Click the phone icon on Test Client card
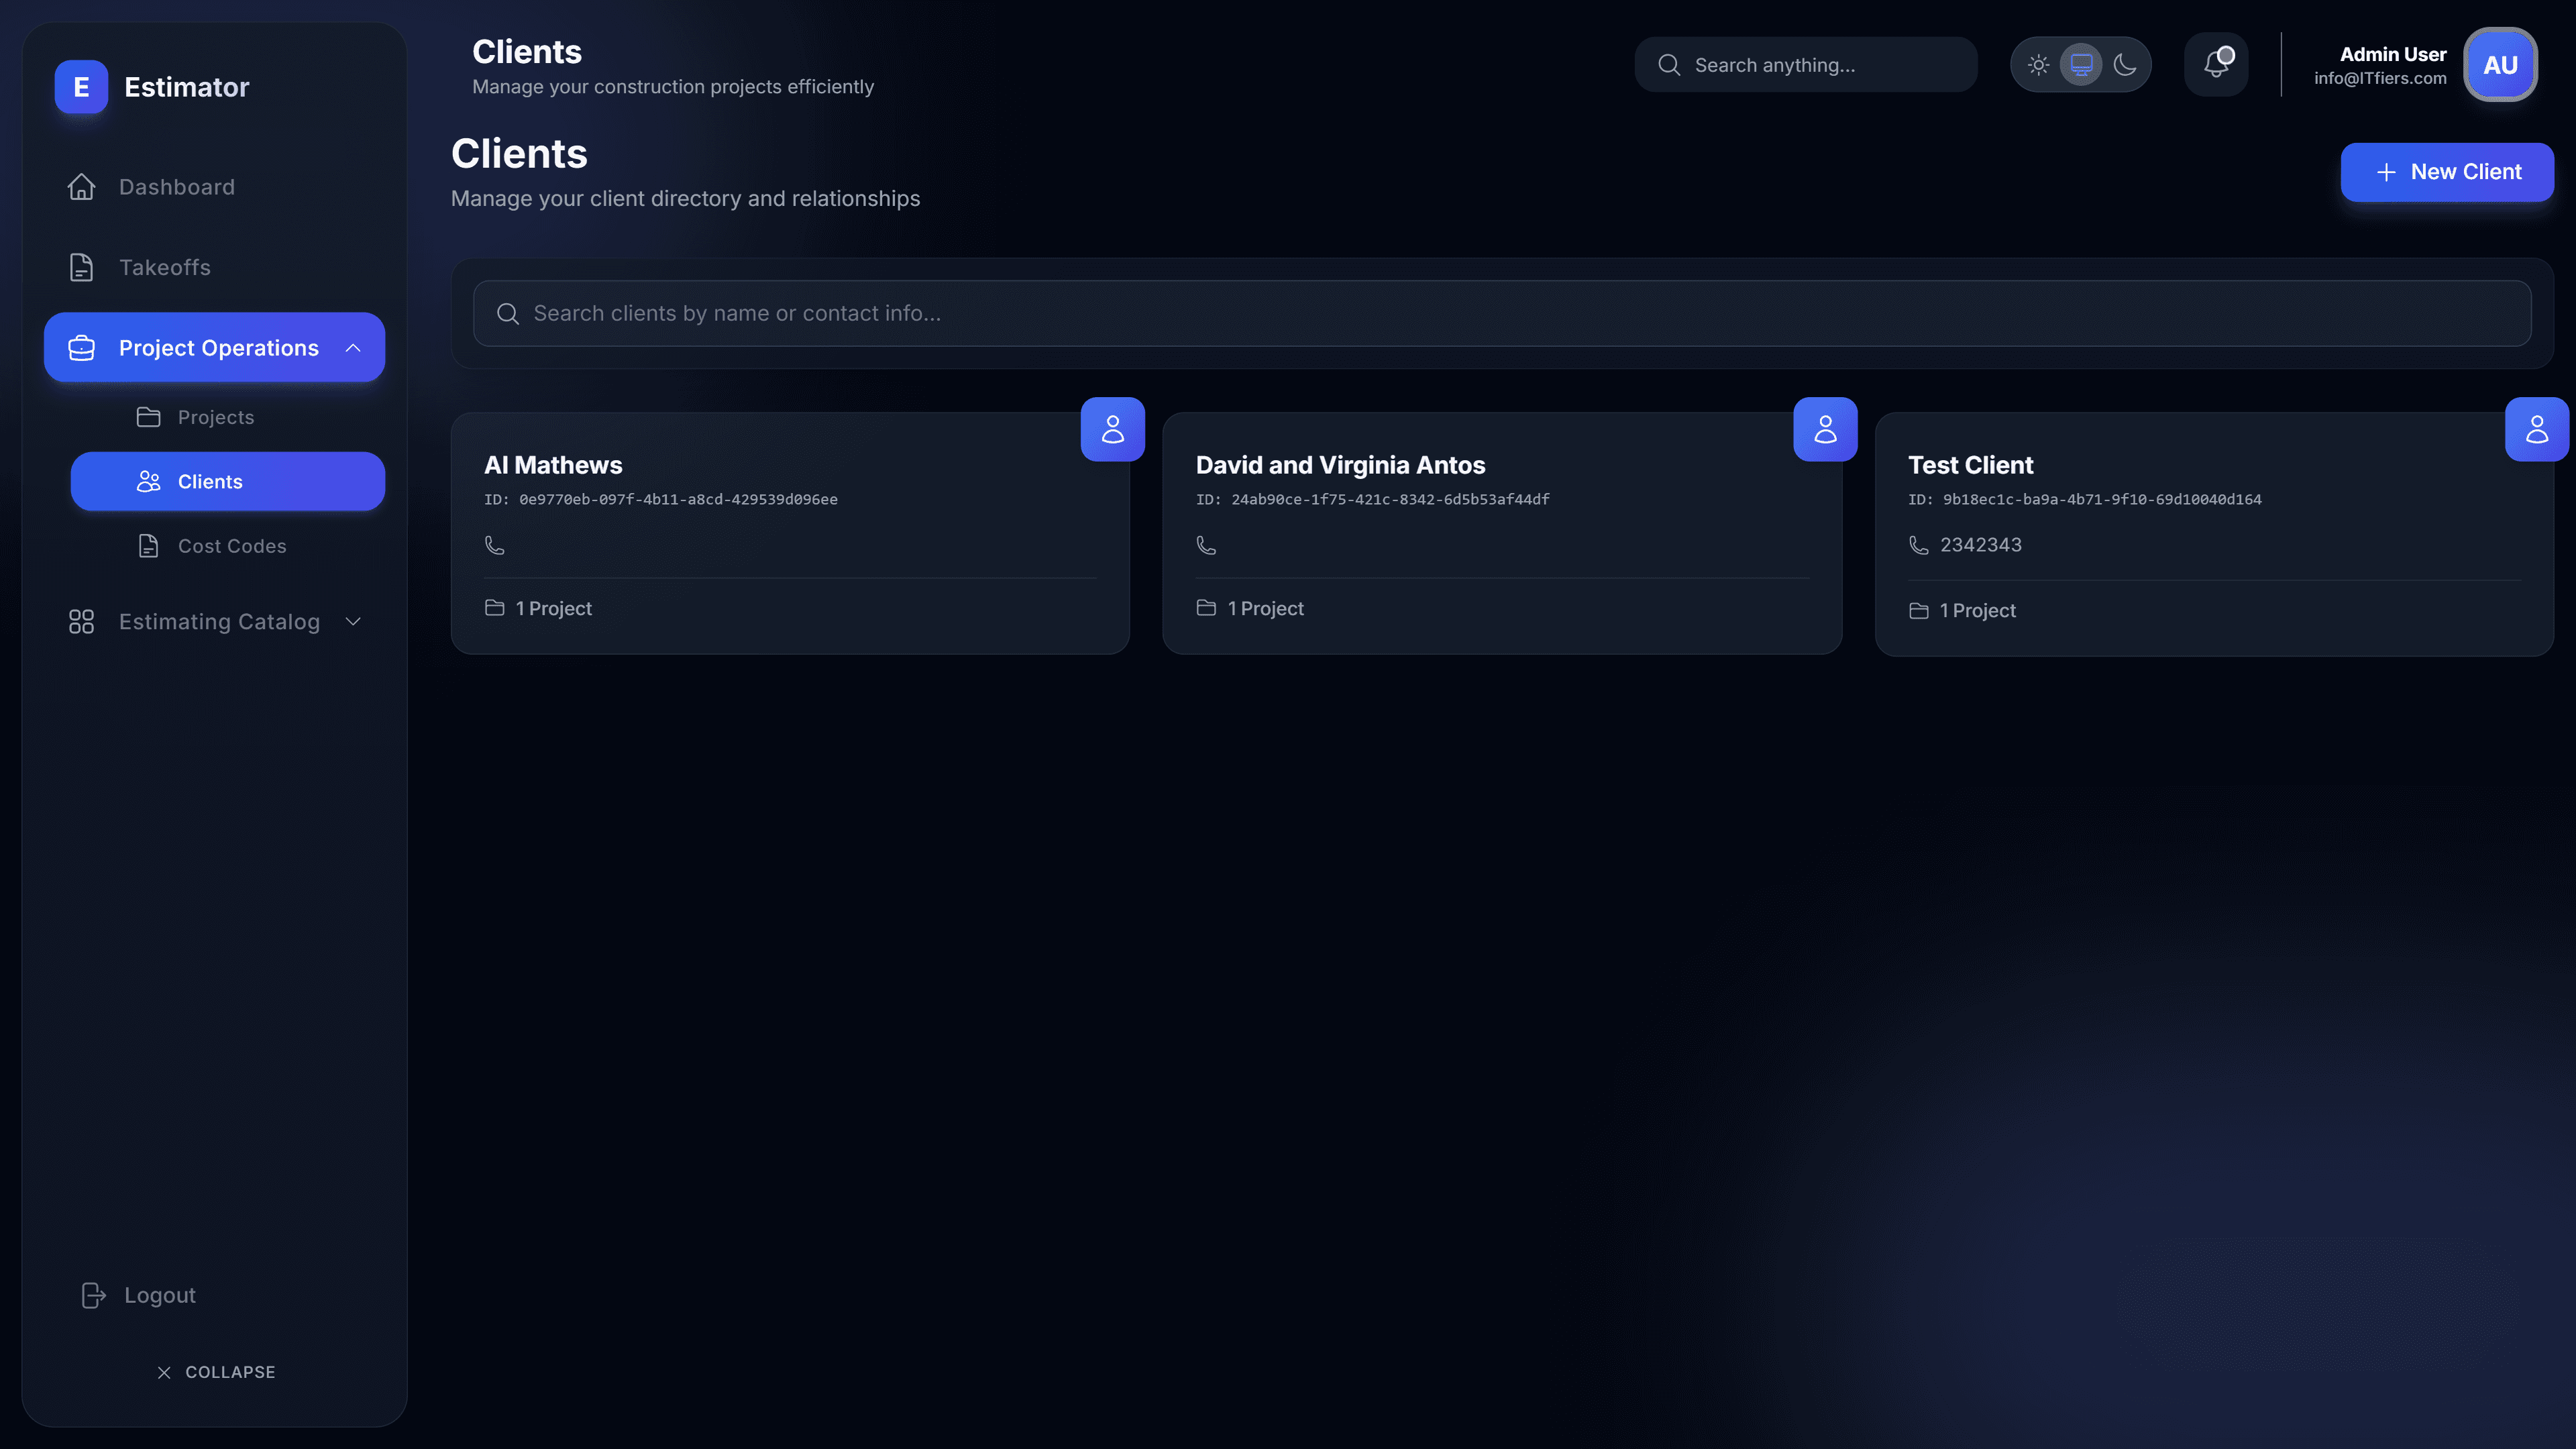 pos(1918,545)
